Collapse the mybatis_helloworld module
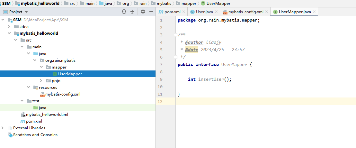This screenshot has height=148, width=356. tap(9, 33)
